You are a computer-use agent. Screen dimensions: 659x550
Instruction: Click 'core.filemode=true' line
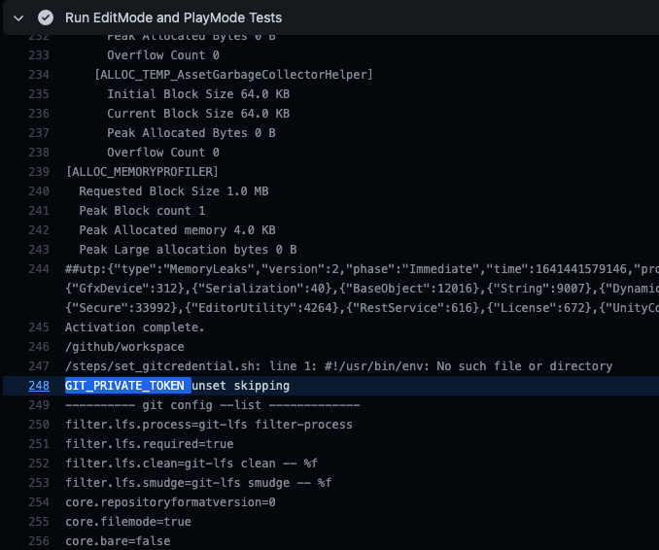[128, 522]
